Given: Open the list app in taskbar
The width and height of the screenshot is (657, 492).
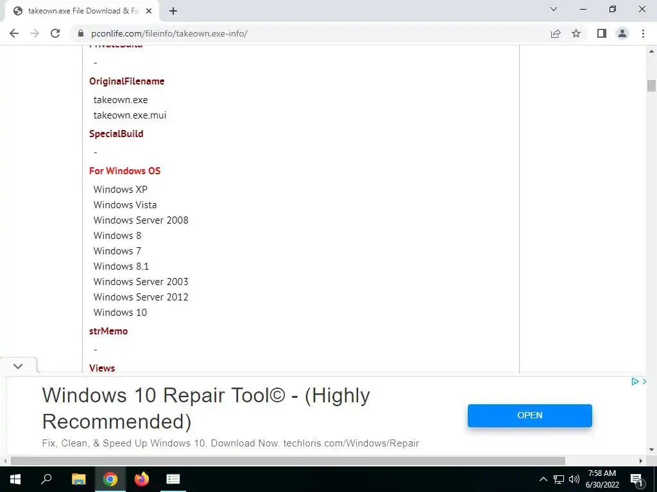Looking at the screenshot, I should click(173, 479).
